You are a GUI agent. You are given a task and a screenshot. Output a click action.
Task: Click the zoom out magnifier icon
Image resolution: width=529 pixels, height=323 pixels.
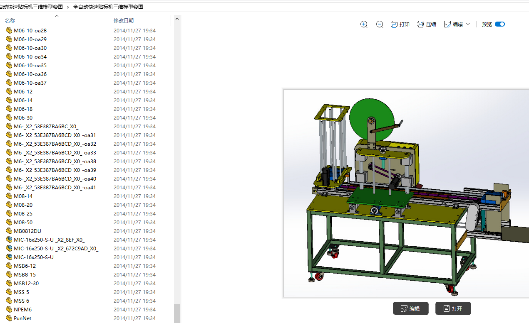tap(380, 24)
